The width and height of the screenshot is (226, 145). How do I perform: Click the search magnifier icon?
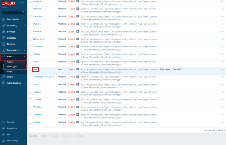tap(23, 12)
